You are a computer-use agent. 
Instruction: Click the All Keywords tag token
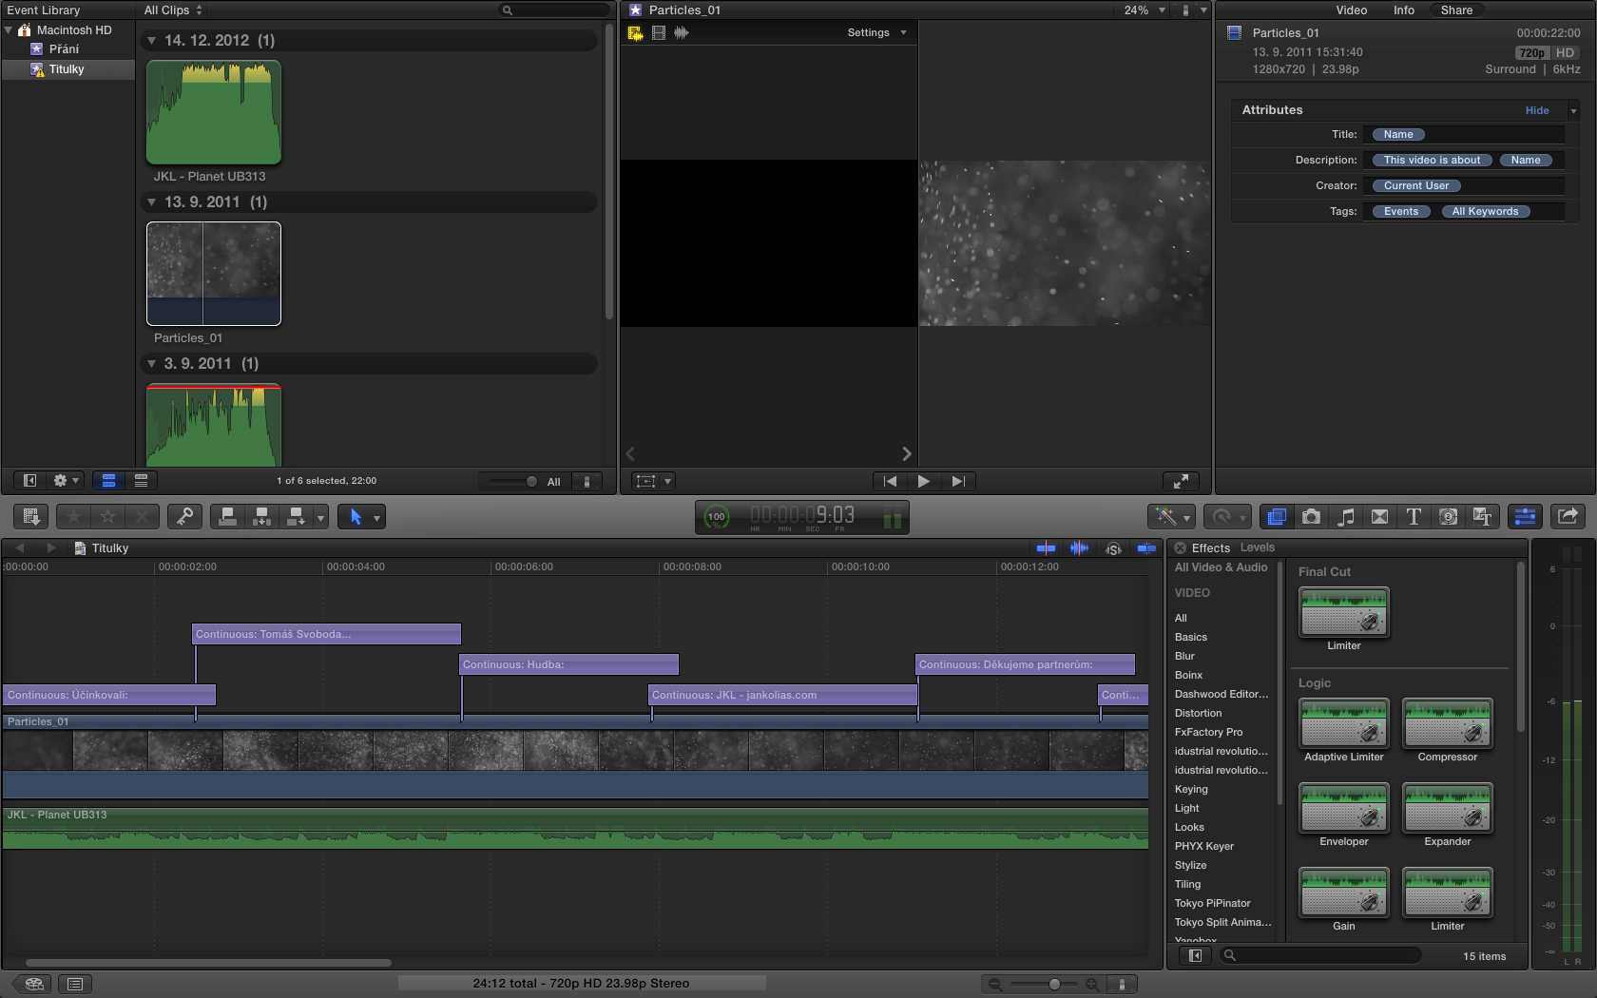pyautogui.click(x=1485, y=211)
